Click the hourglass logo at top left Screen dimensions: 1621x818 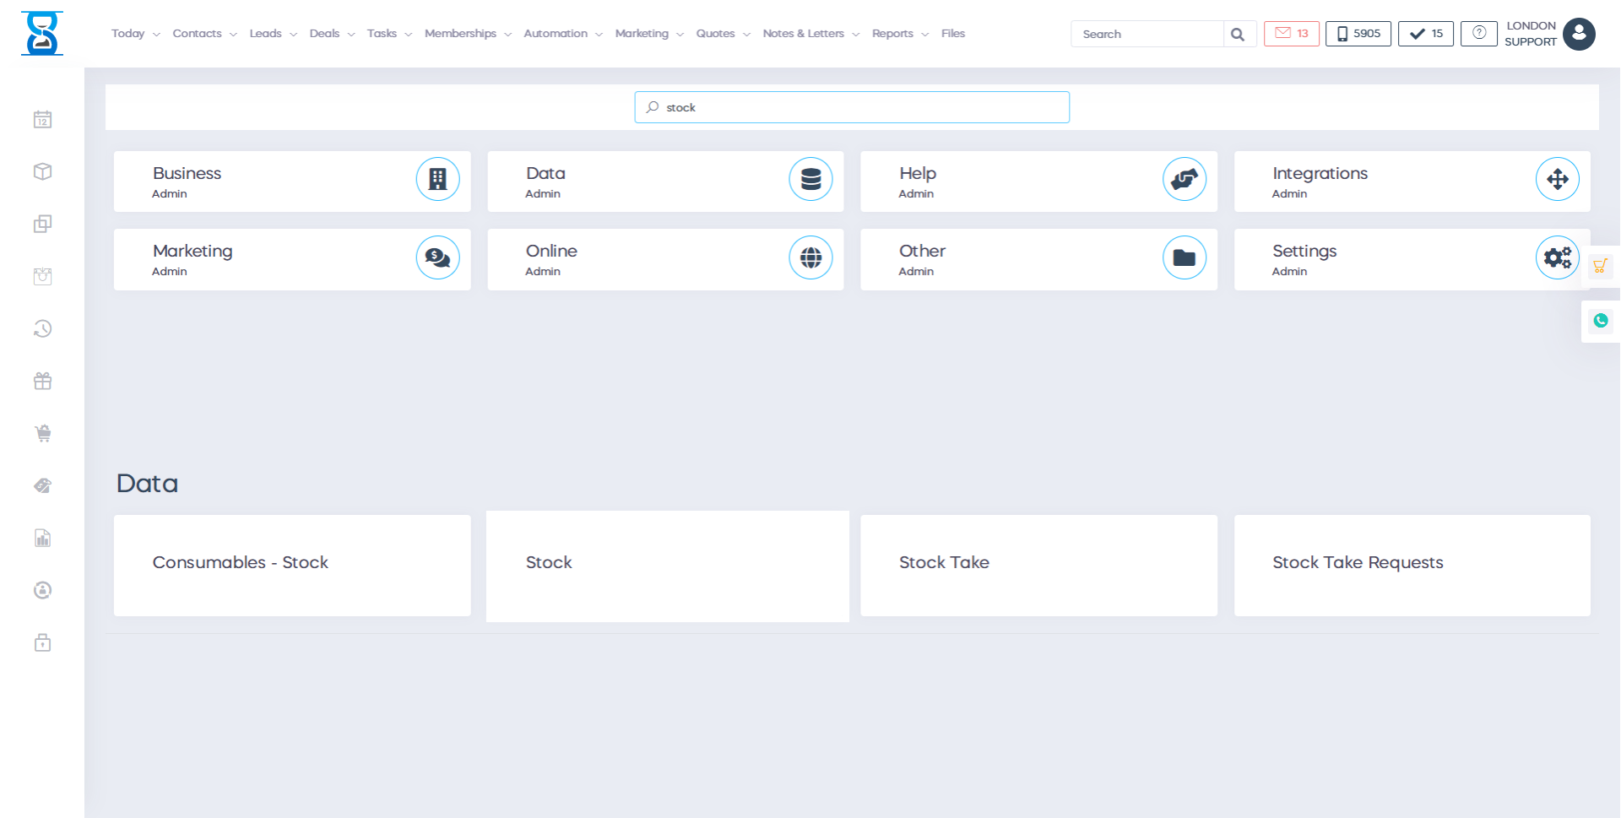coord(41,34)
